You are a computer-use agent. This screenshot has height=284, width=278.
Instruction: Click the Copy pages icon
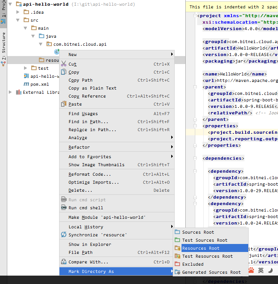coord(64,72)
